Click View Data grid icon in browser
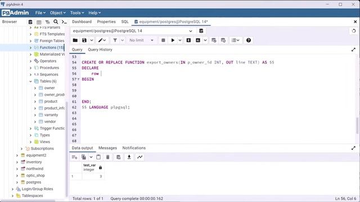The image size is (360, 202). [39, 22]
